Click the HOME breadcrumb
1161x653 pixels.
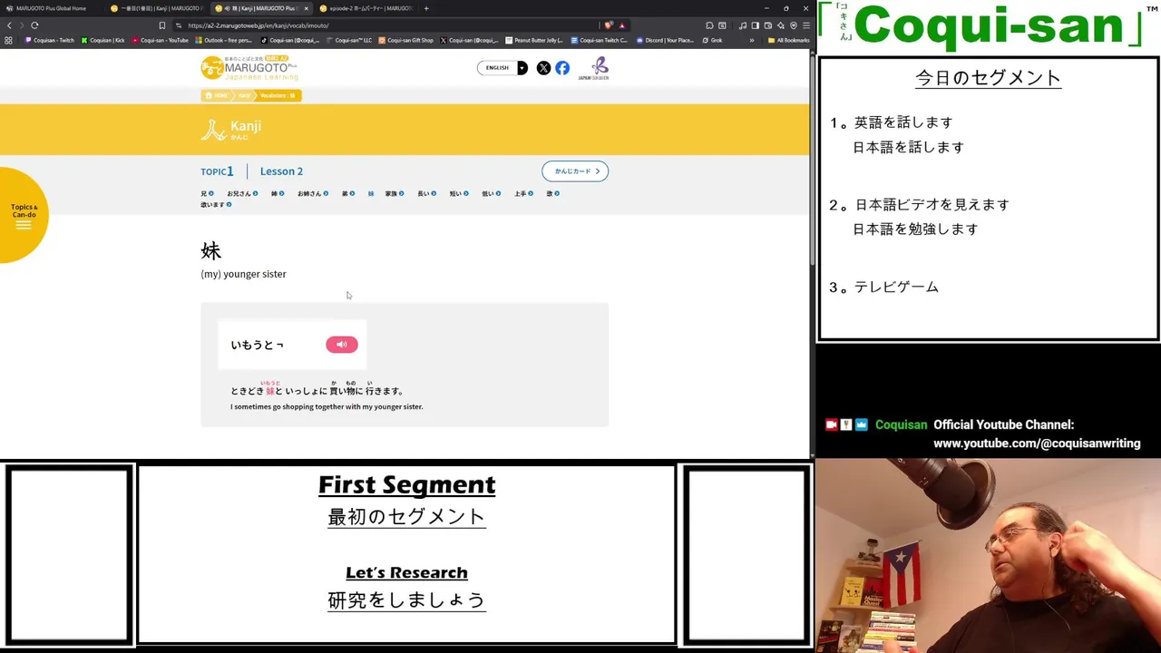point(217,95)
